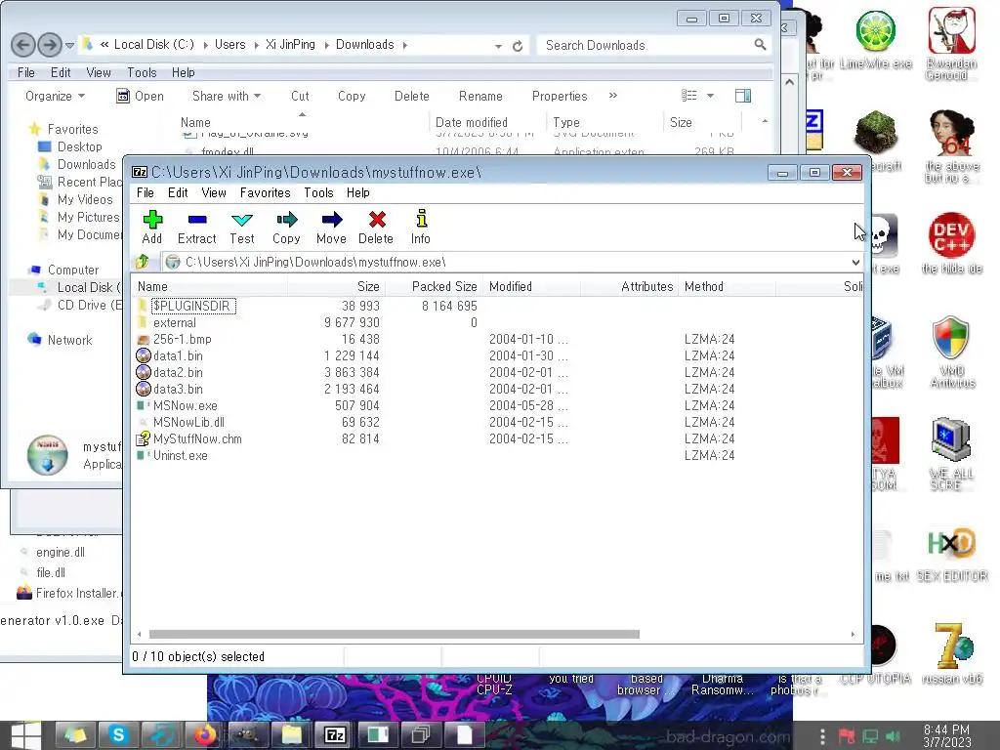Screen dimensions: 1000x750
Task: Click the Copy icon in 7-Zip toolbar
Action: [x=286, y=227]
